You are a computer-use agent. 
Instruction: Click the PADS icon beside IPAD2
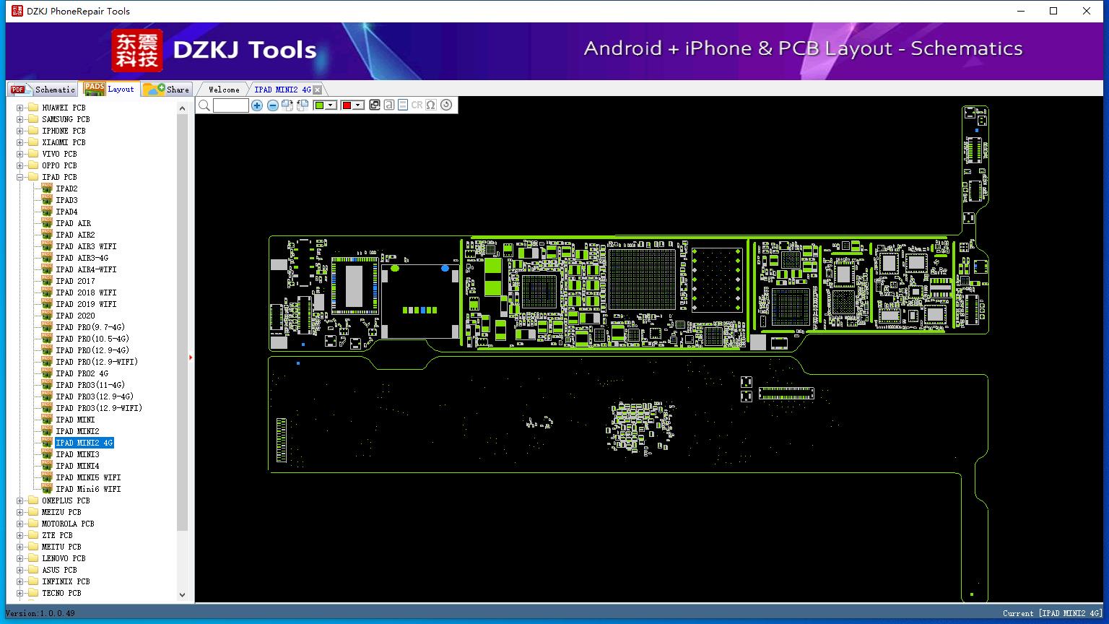point(47,188)
